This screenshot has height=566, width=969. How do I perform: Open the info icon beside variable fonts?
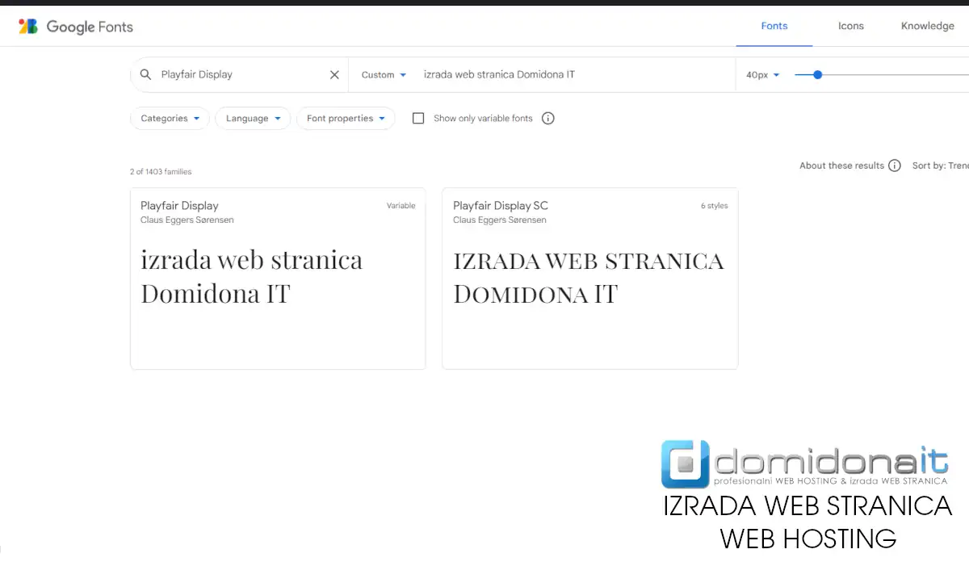tap(548, 118)
